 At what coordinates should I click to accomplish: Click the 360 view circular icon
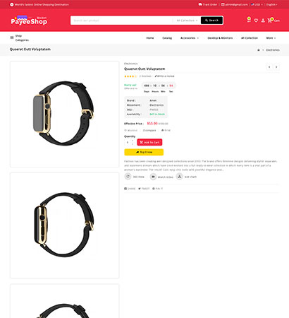pyautogui.click(x=128, y=176)
